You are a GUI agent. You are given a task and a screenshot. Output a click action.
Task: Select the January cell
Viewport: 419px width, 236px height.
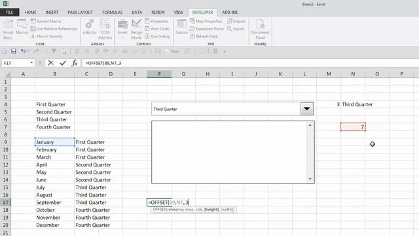54,142
